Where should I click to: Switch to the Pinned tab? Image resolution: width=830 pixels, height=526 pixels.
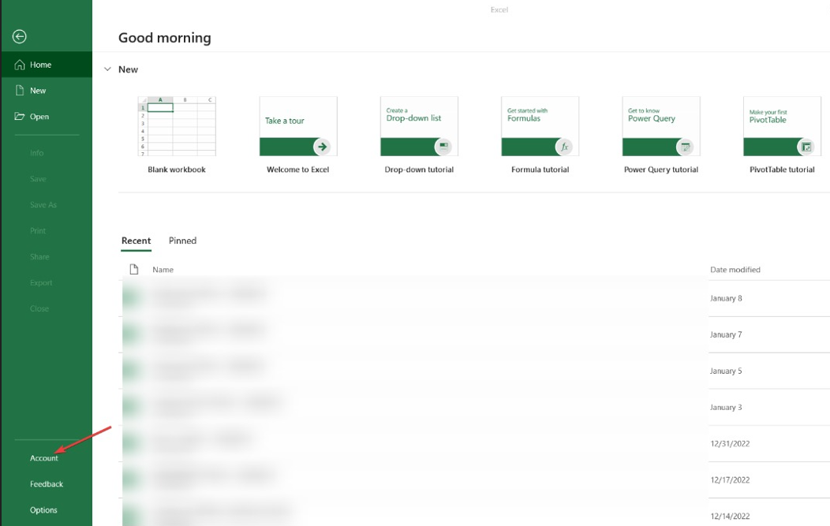(x=182, y=241)
